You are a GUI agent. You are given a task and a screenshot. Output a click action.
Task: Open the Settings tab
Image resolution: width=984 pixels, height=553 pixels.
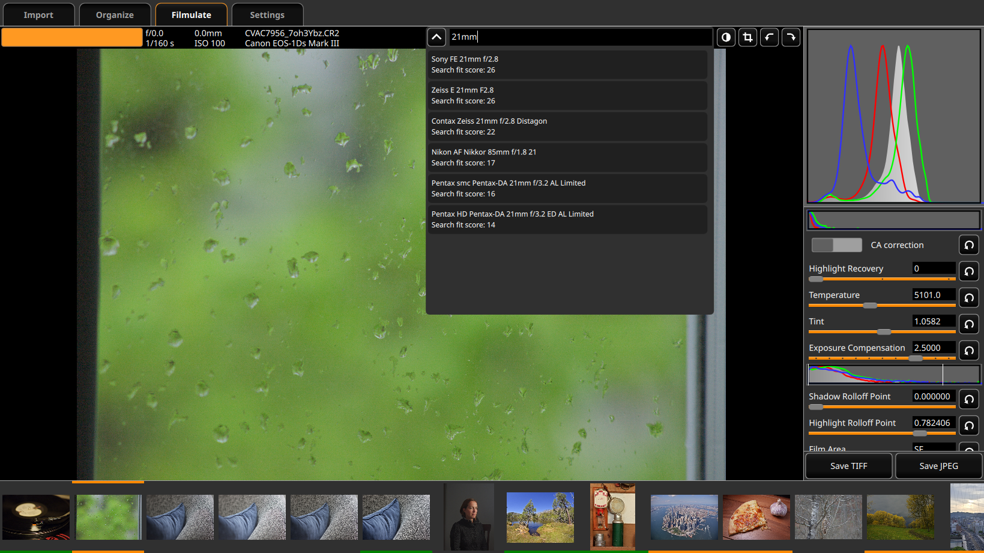click(267, 14)
